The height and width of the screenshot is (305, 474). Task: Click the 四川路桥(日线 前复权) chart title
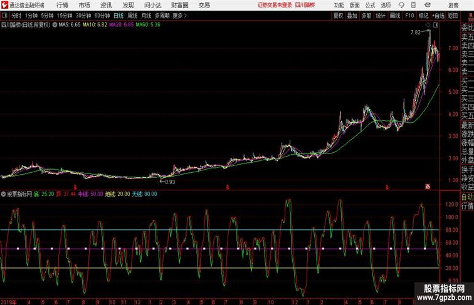coord(26,25)
